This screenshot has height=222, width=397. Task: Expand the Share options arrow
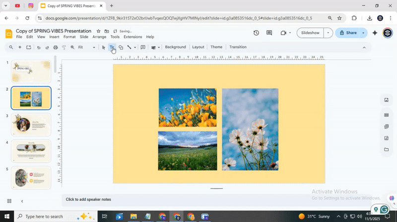(x=363, y=33)
